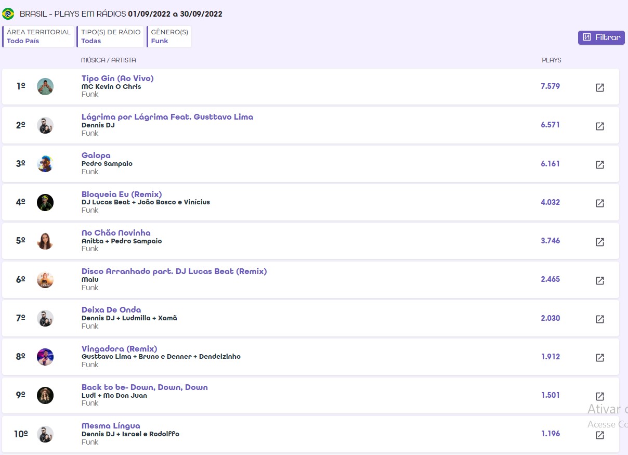Click Gusttavo Lima avatar in Vingadora row
Image resolution: width=628 pixels, height=455 pixels.
point(45,357)
